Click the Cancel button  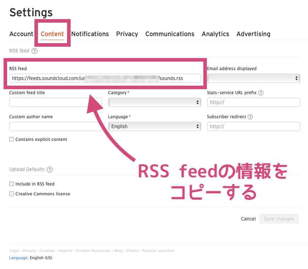(248, 219)
